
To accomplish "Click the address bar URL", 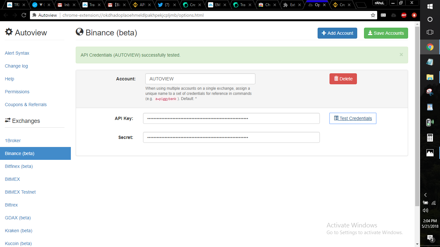I will coord(133,15).
